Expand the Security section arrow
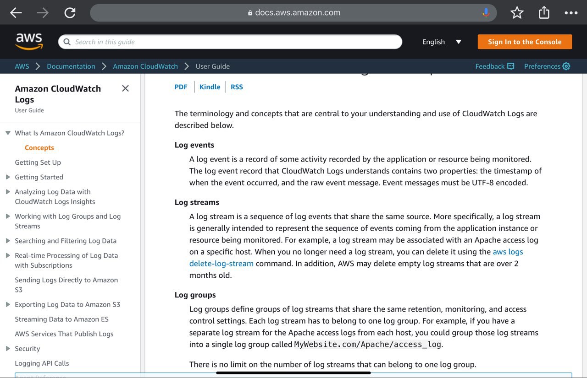Screen dimensions: 587x378 click(x=8, y=349)
